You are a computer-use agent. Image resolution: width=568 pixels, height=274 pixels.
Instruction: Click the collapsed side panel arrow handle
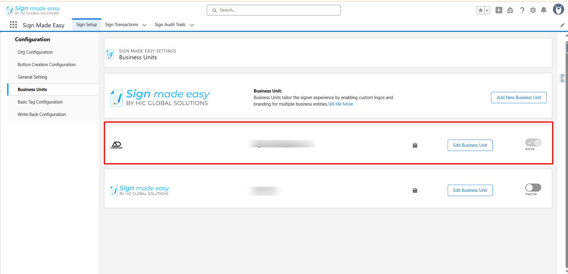[x=562, y=78]
